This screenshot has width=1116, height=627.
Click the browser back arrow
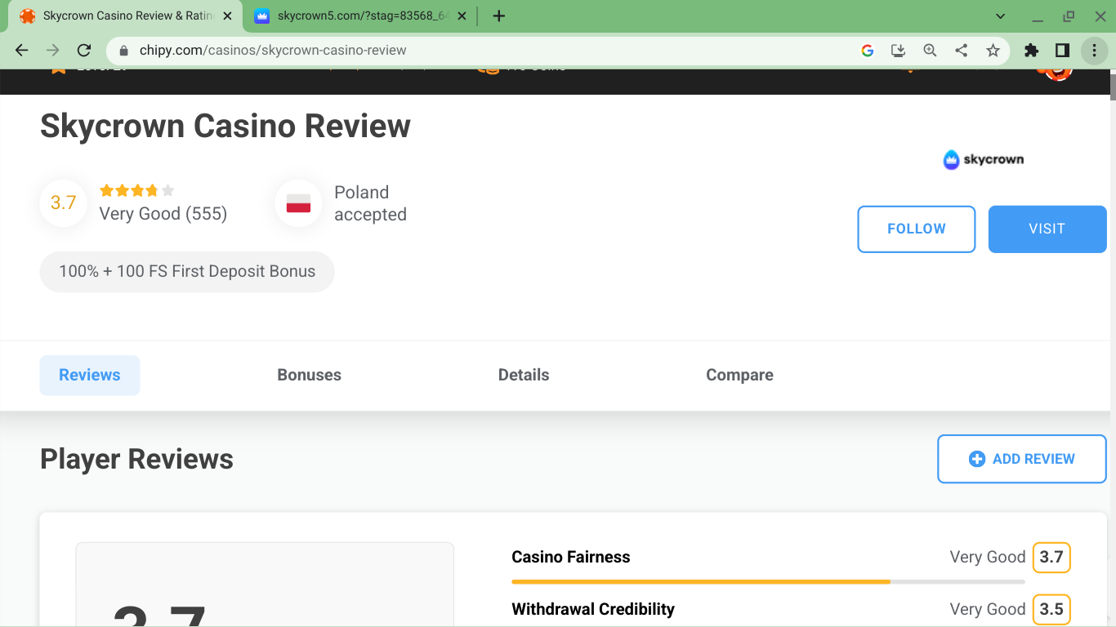coord(22,51)
